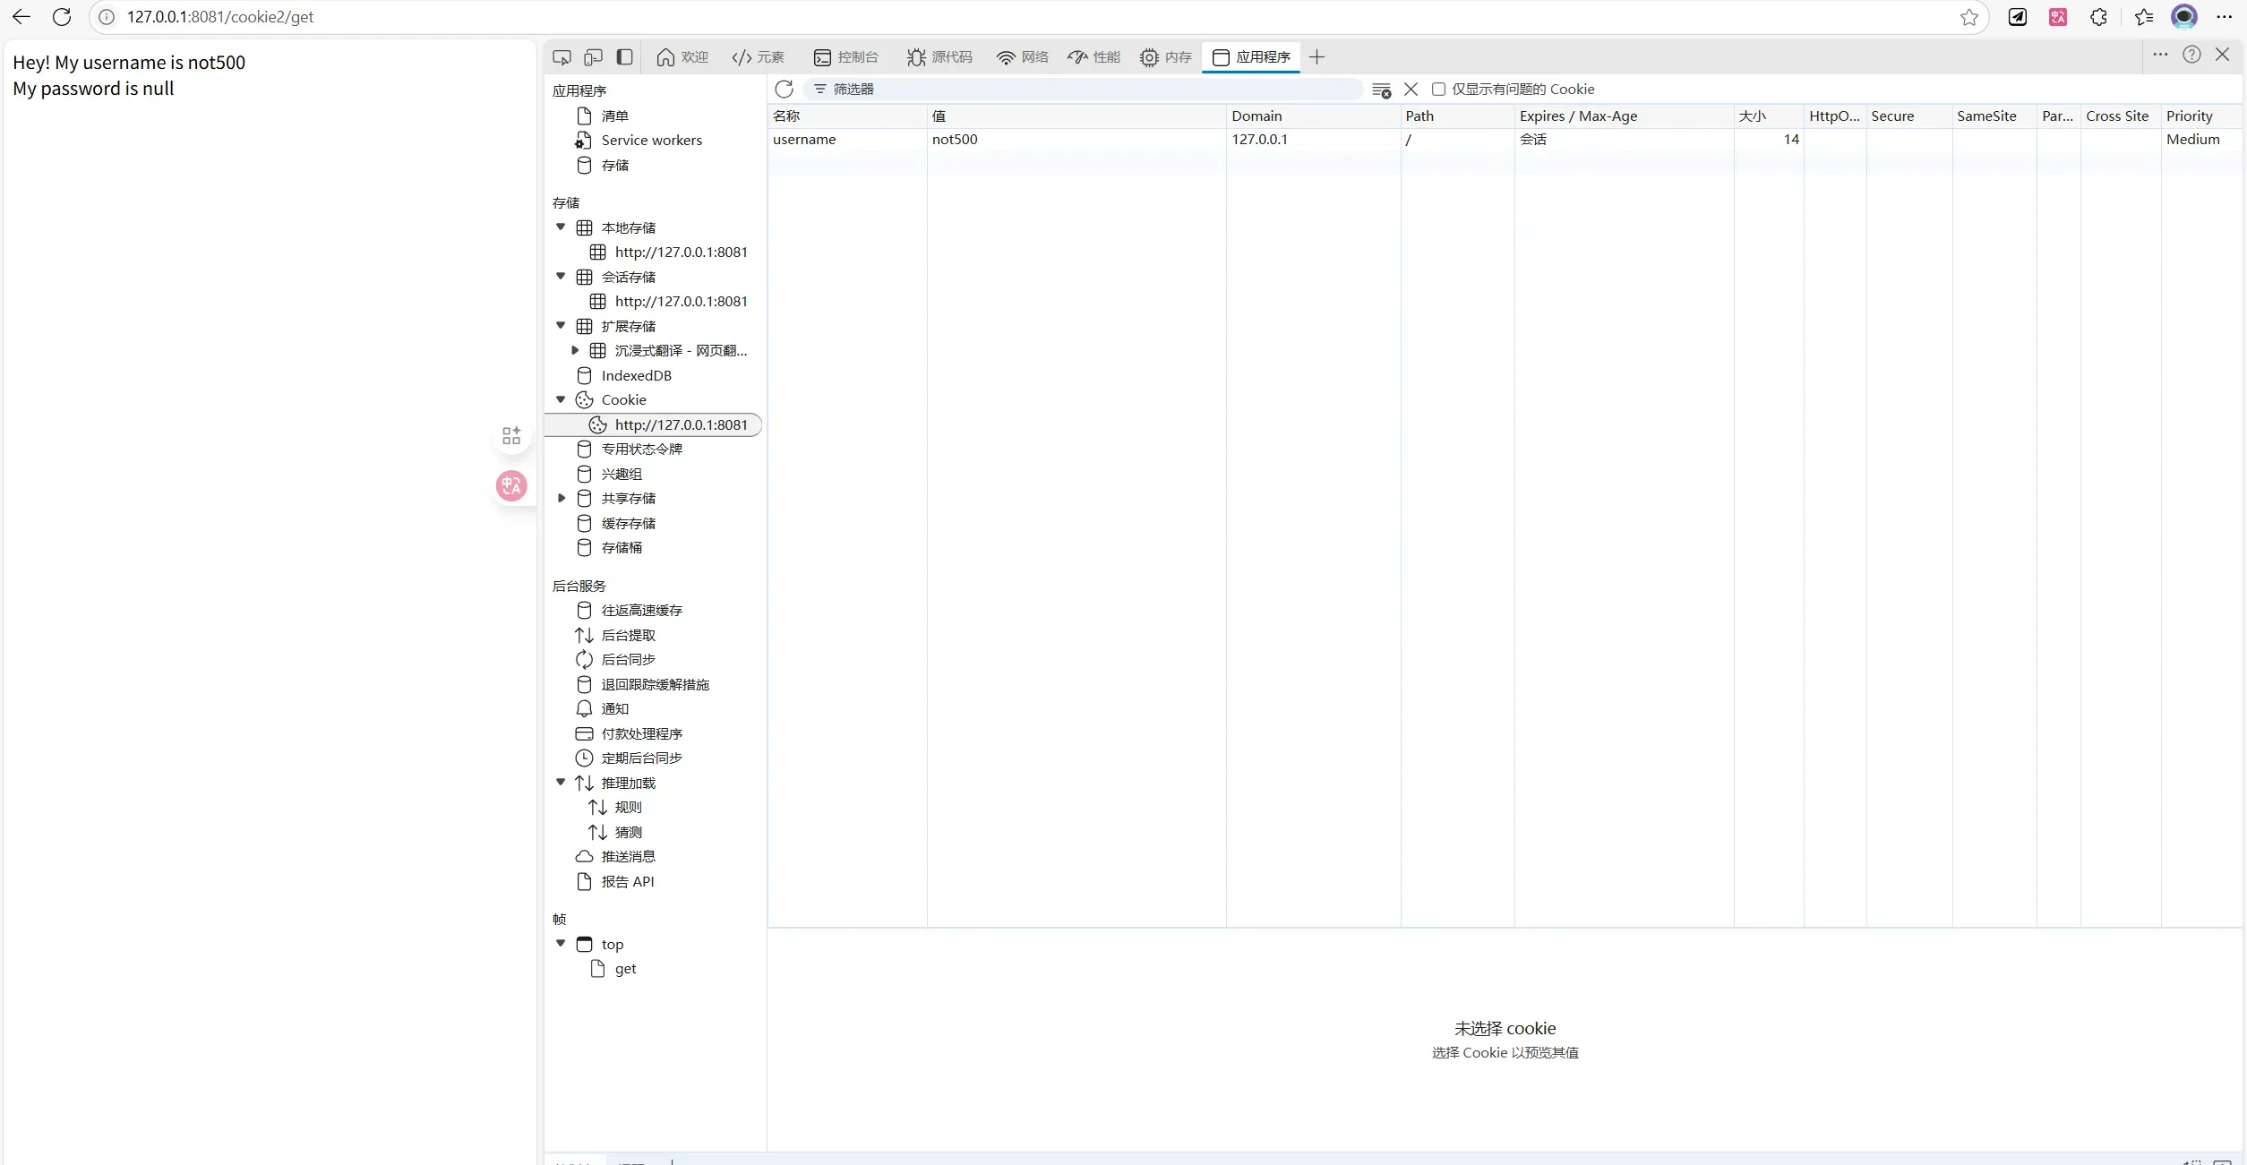The image size is (2247, 1165).
Task: Sort cookies by the Domain column header
Action: [x=1313, y=116]
